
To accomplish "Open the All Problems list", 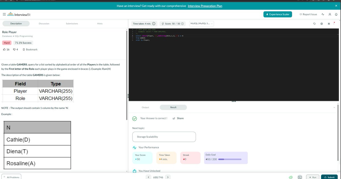I will pyautogui.click(x=11, y=177).
